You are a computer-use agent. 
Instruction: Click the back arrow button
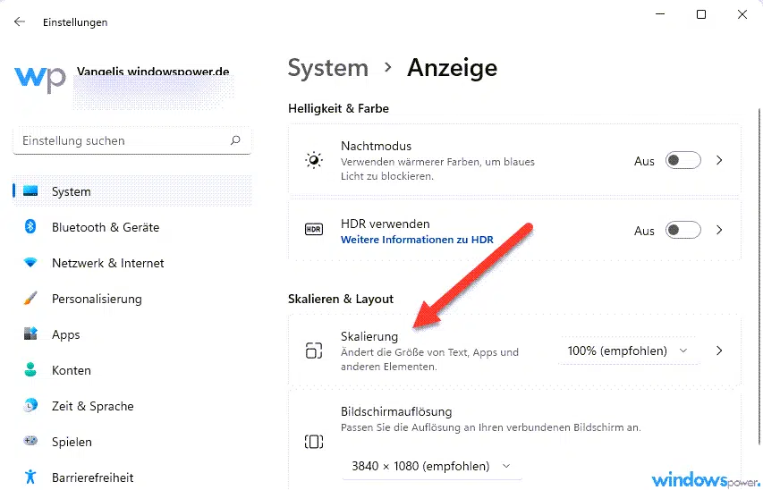pos(20,21)
